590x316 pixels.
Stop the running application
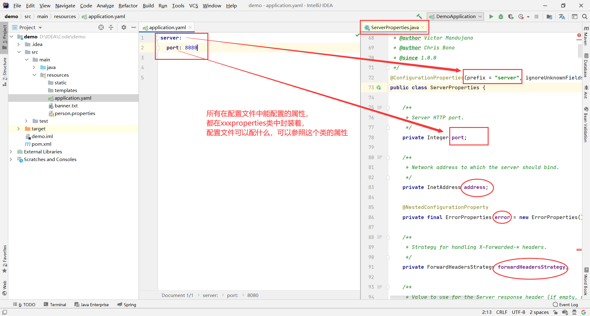pos(537,17)
